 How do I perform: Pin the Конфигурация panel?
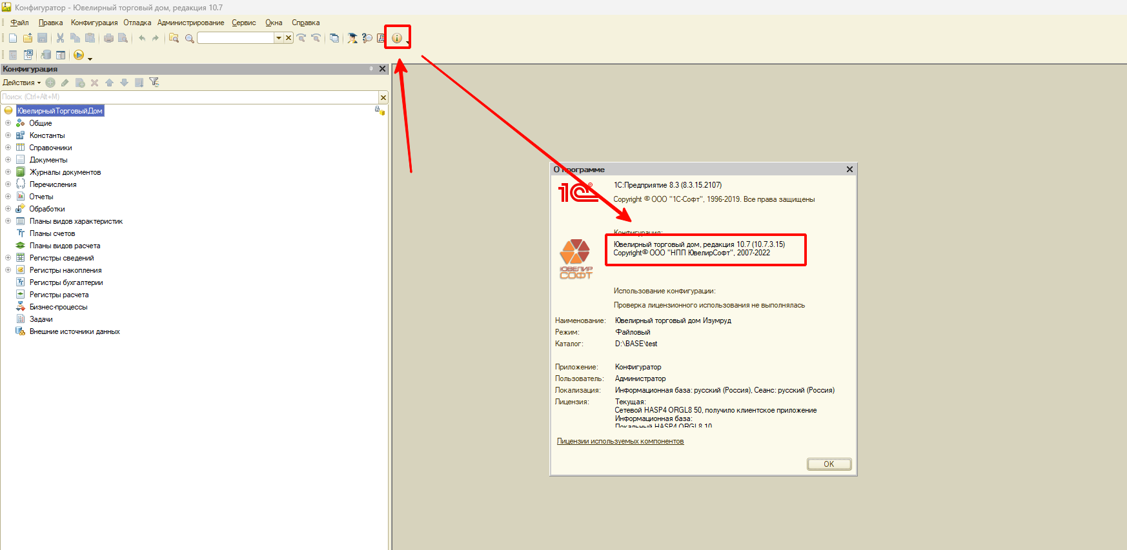pos(371,69)
